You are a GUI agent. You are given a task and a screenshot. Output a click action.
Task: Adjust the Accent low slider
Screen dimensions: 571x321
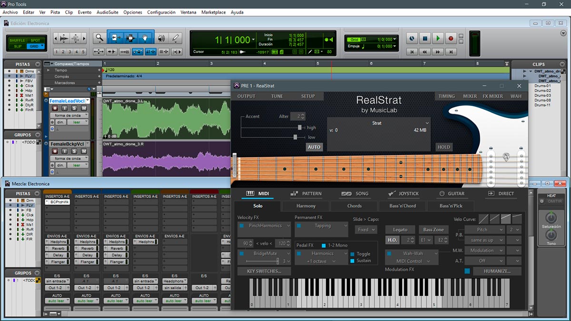tap(295, 137)
